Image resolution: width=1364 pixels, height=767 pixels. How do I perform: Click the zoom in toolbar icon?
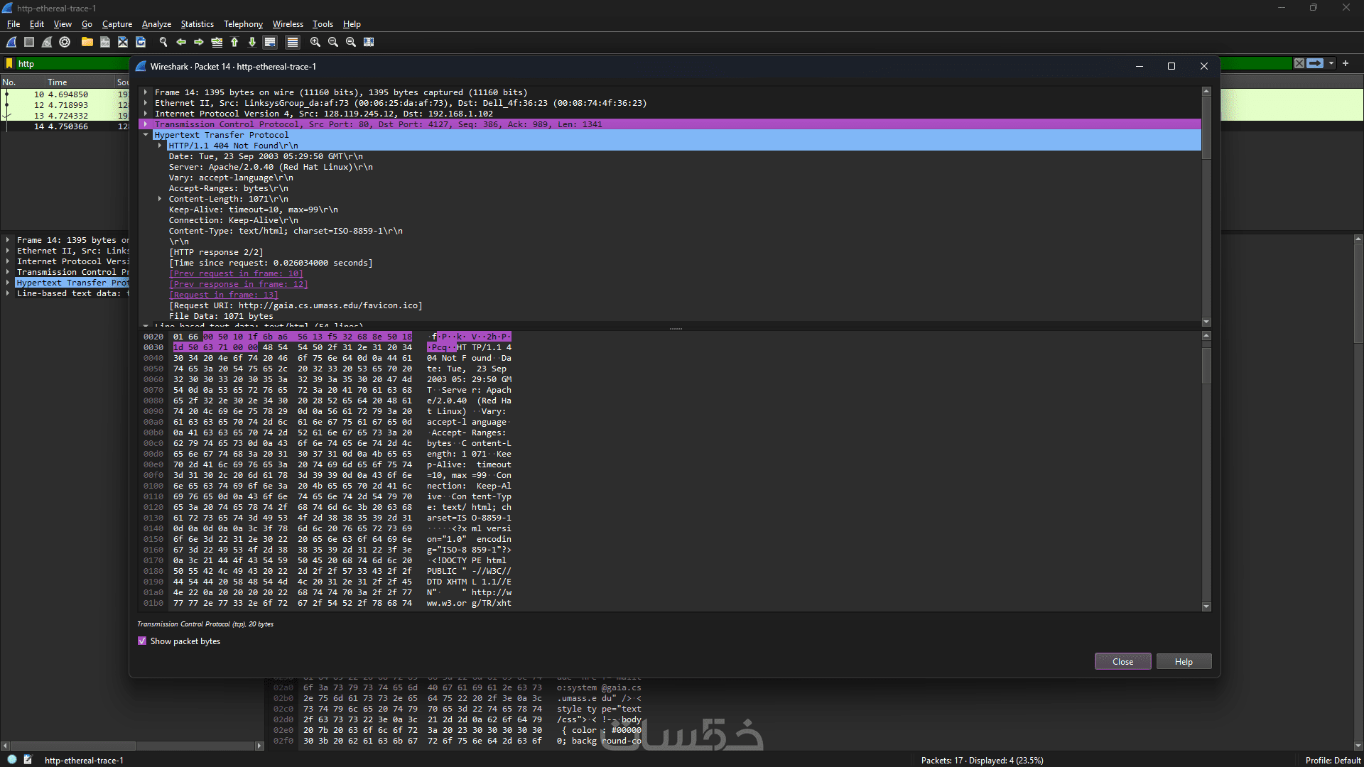(315, 42)
